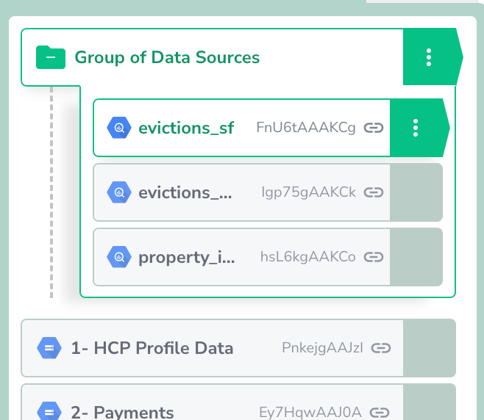Click the FnU6tAAAKCg identifier text
This screenshot has width=484, height=420.
pos(305,128)
